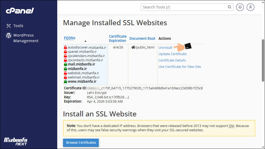Click the red lock beside webdisk.mizbanfa.ir
The image size is (265, 149).
[x=65, y=73]
